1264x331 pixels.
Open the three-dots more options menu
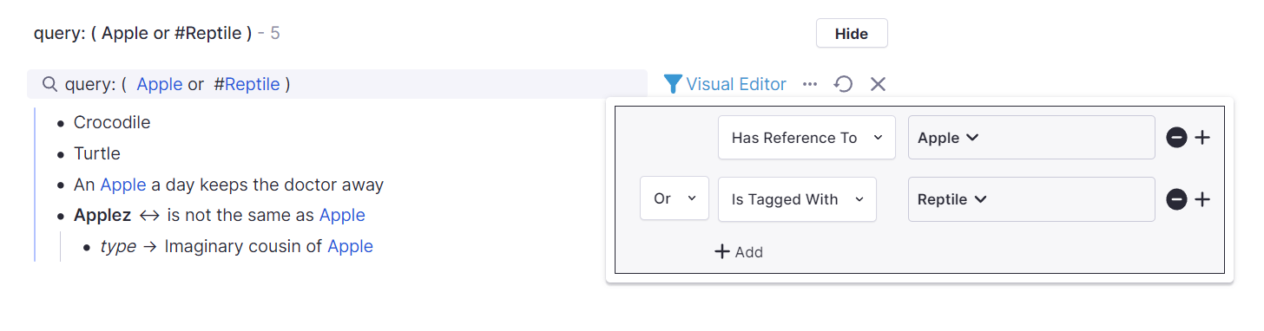pos(810,84)
